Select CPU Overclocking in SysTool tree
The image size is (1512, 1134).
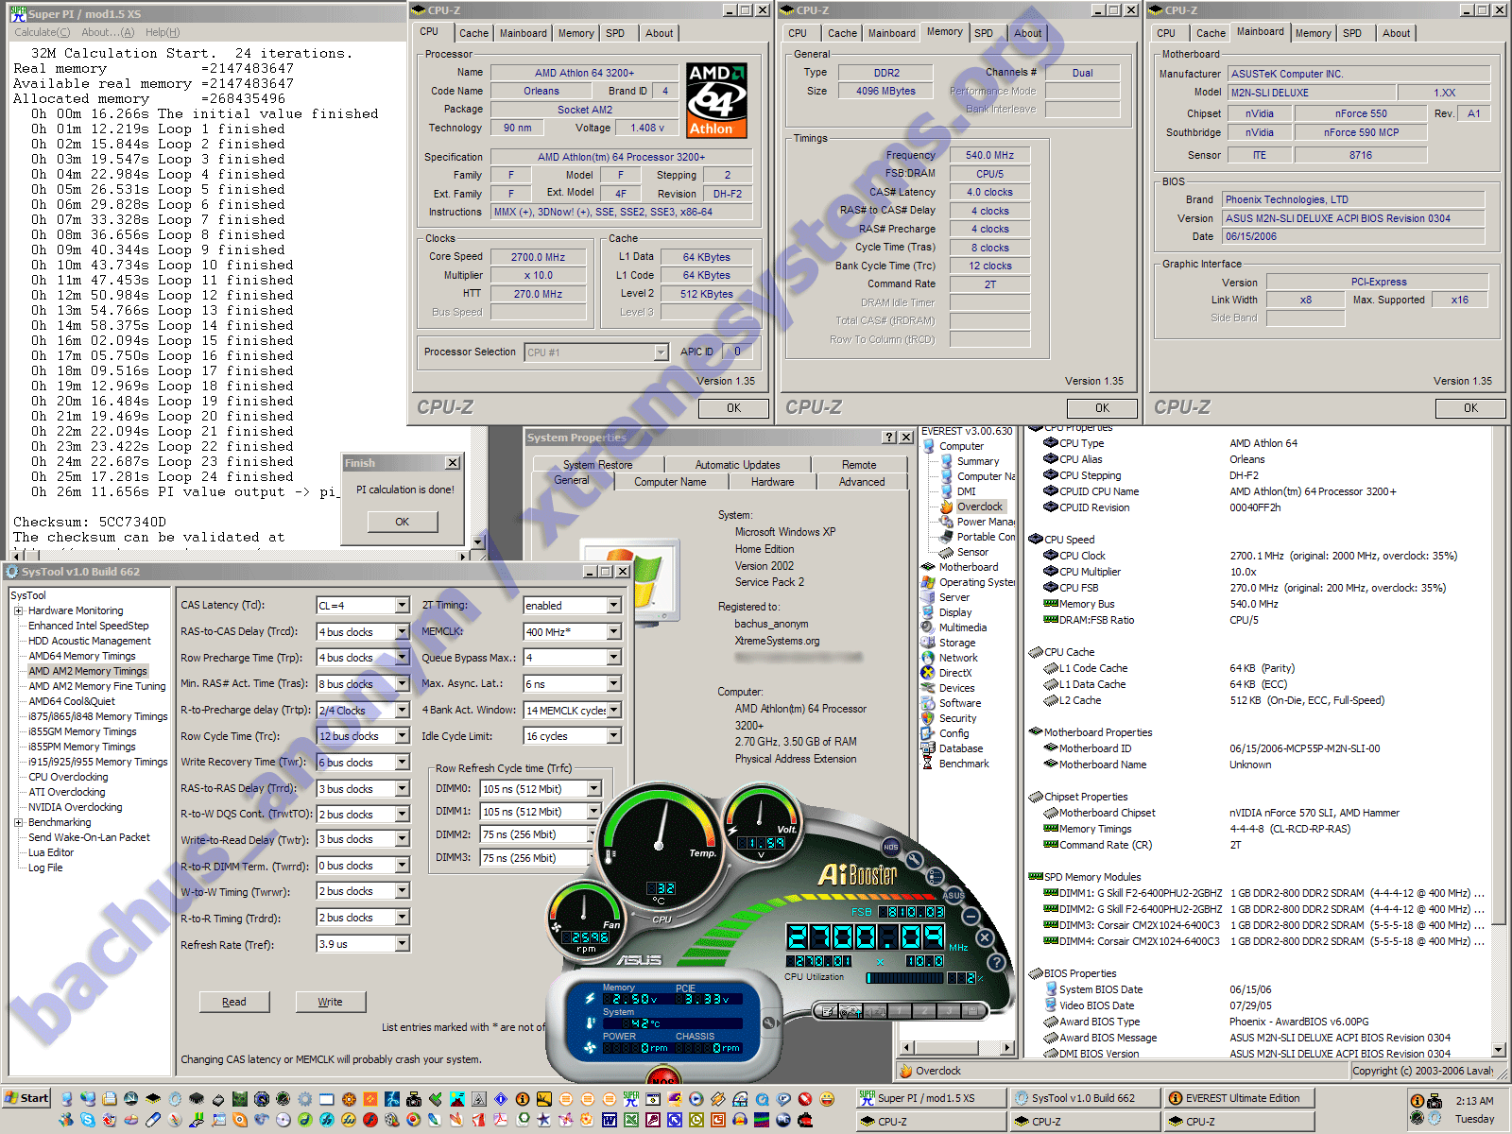pos(68,777)
